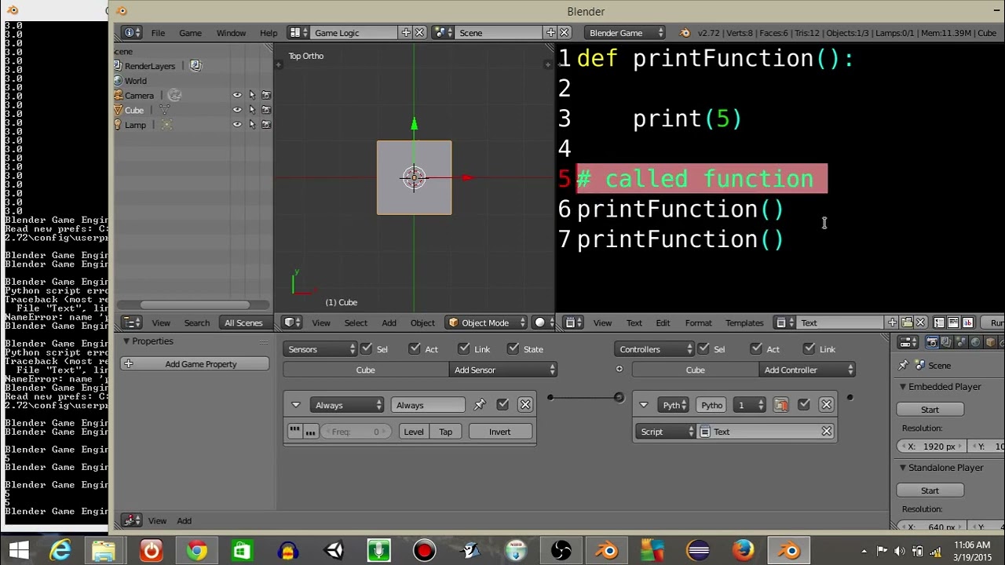
Task: Open the logic editor type icon
Action: [131, 520]
